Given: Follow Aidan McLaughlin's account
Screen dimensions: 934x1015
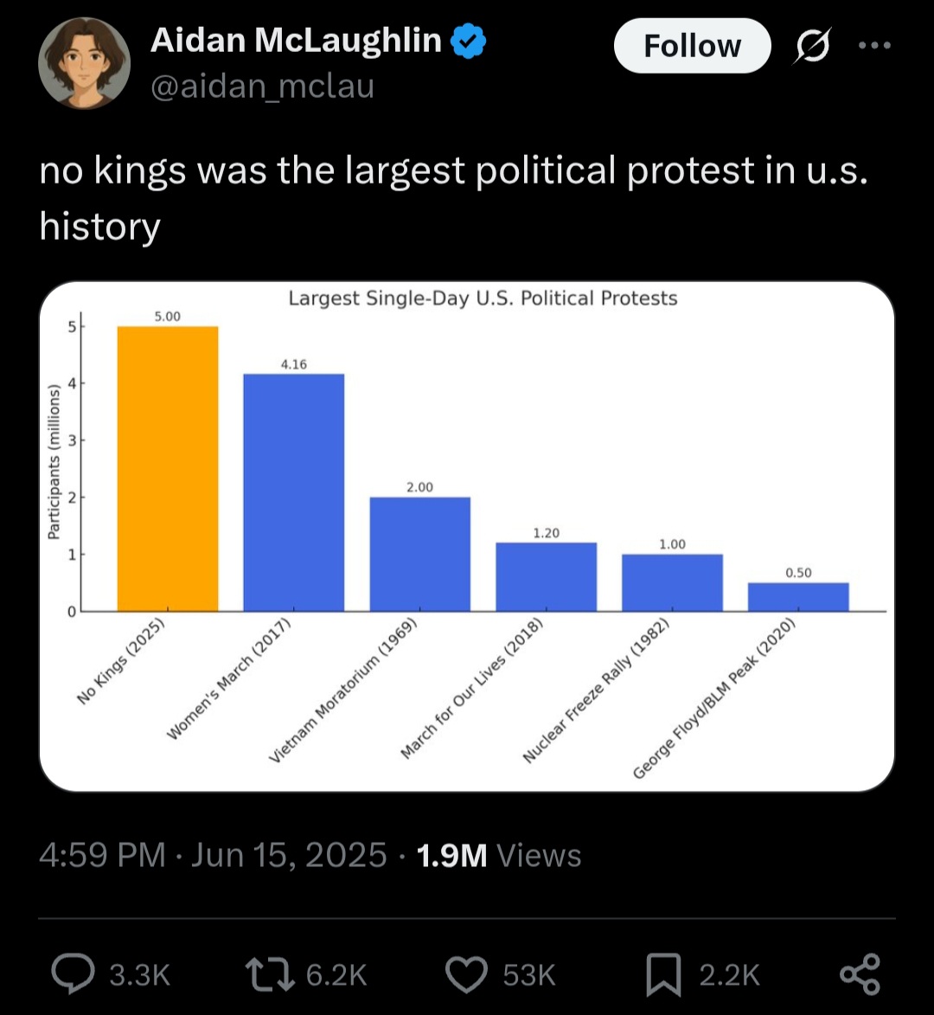Looking at the screenshot, I should 692,46.
